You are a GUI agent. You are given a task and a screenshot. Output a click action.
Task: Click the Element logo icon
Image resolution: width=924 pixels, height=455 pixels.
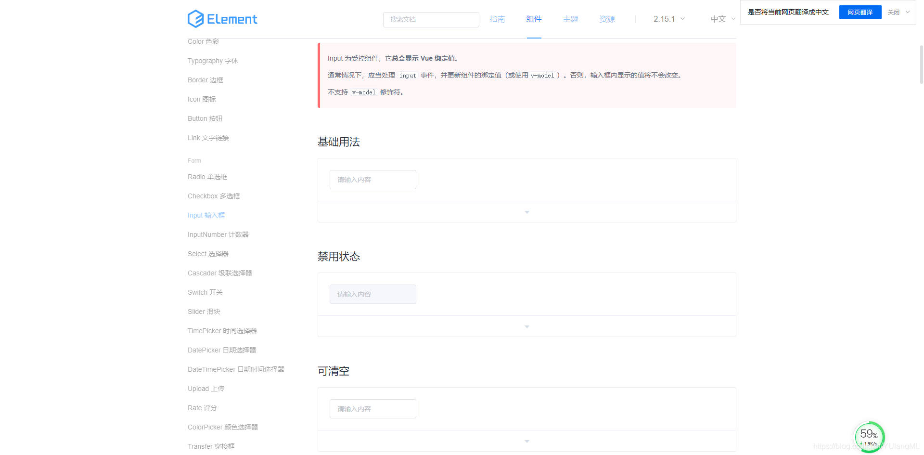coord(194,19)
